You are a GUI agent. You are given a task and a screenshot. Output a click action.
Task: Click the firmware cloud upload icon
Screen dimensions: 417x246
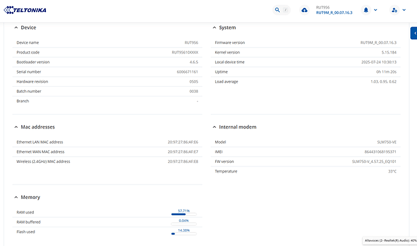(304, 10)
